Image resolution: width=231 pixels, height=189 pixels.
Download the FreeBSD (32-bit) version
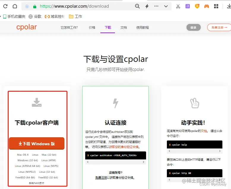pyautogui.click(x=48, y=177)
